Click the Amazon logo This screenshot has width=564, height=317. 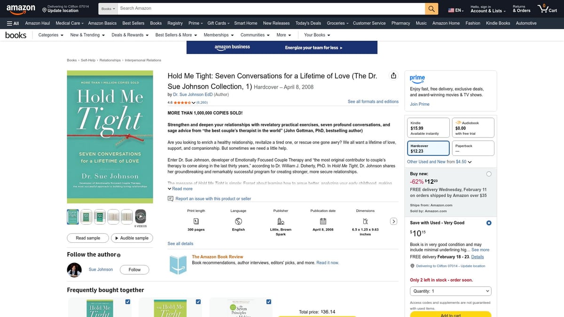tap(21, 8)
